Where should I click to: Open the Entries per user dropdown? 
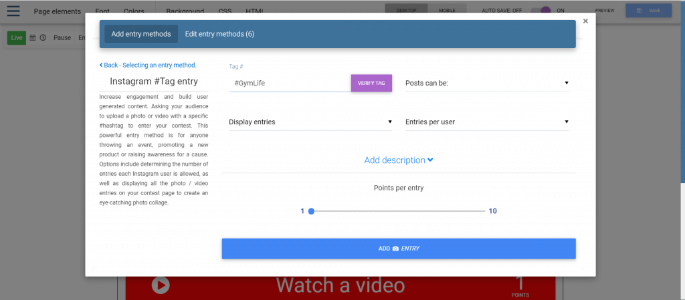[x=487, y=122]
